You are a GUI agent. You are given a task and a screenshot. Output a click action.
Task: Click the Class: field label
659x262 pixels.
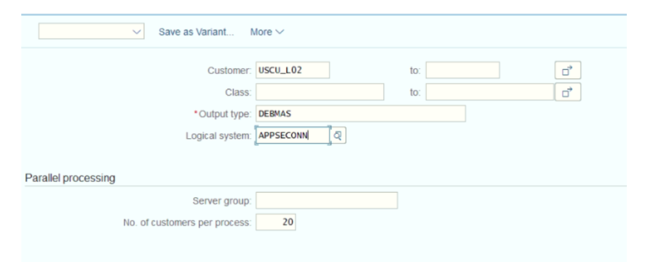coord(238,92)
